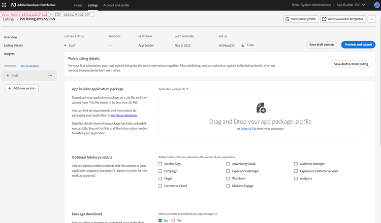The image size is (381, 223).
Task: Click Access available templates button
Action: pos(343,19)
